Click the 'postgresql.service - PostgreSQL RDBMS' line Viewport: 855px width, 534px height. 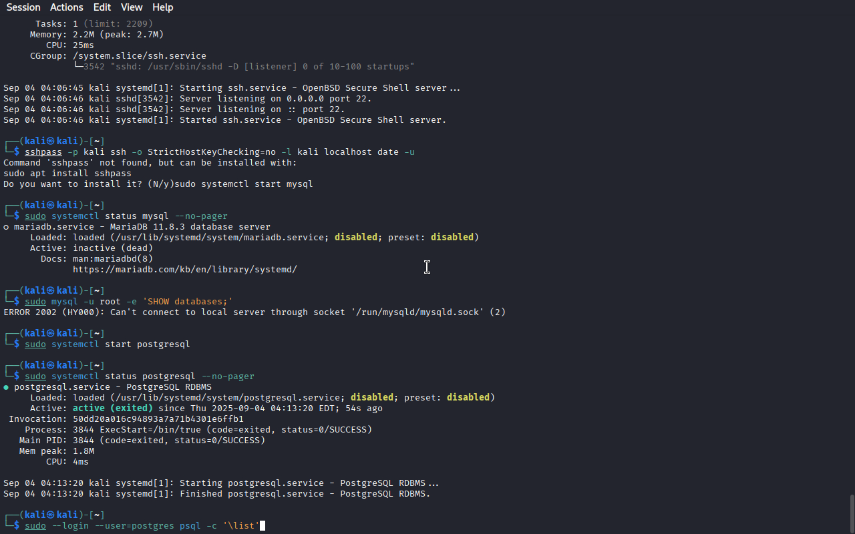click(108, 387)
